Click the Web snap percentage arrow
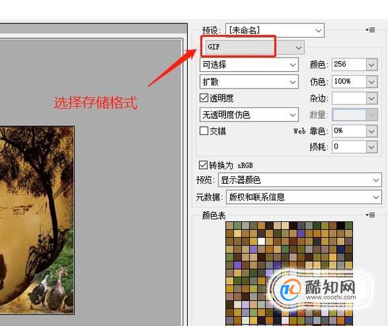Viewport: 388px width, 326px height. (x=371, y=131)
